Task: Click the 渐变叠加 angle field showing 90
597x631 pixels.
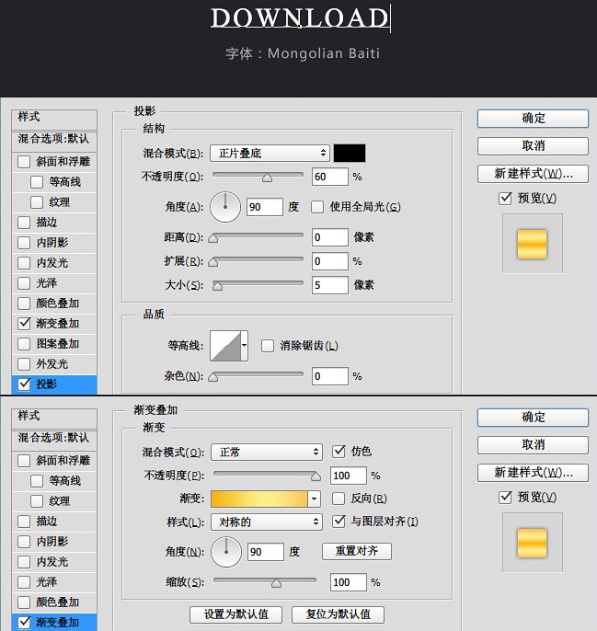Action: (x=266, y=552)
